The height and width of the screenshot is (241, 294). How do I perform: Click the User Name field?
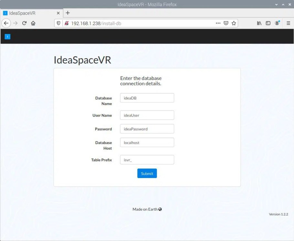pyautogui.click(x=147, y=115)
